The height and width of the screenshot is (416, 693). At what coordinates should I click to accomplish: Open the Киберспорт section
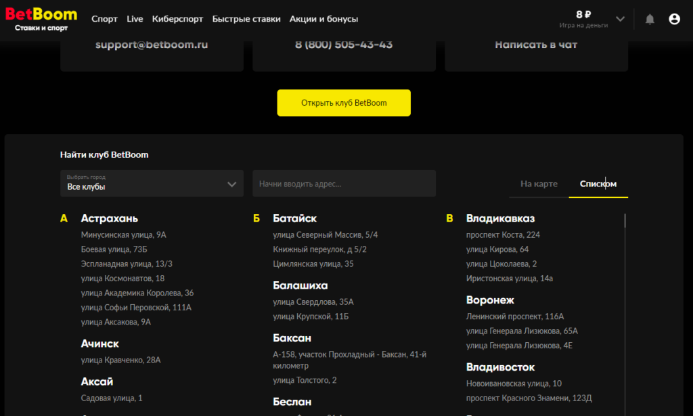point(177,19)
